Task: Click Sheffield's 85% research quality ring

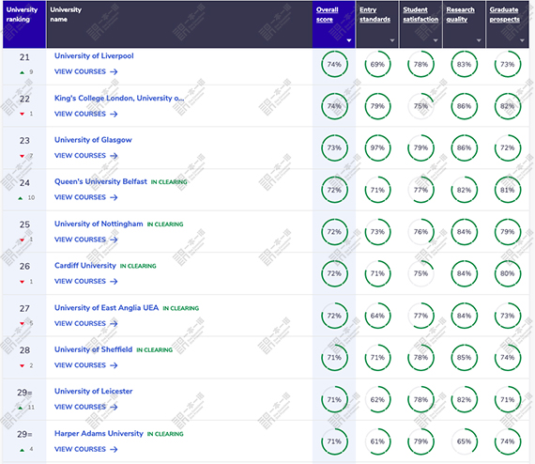Action: pos(465,358)
